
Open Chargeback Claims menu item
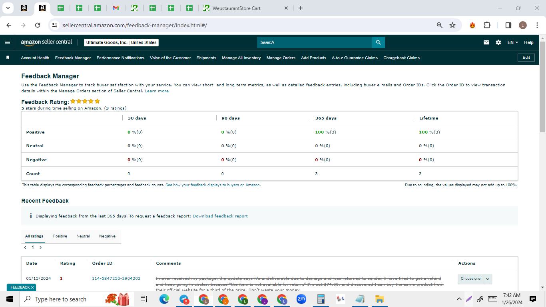pyautogui.click(x=401, y=58)
